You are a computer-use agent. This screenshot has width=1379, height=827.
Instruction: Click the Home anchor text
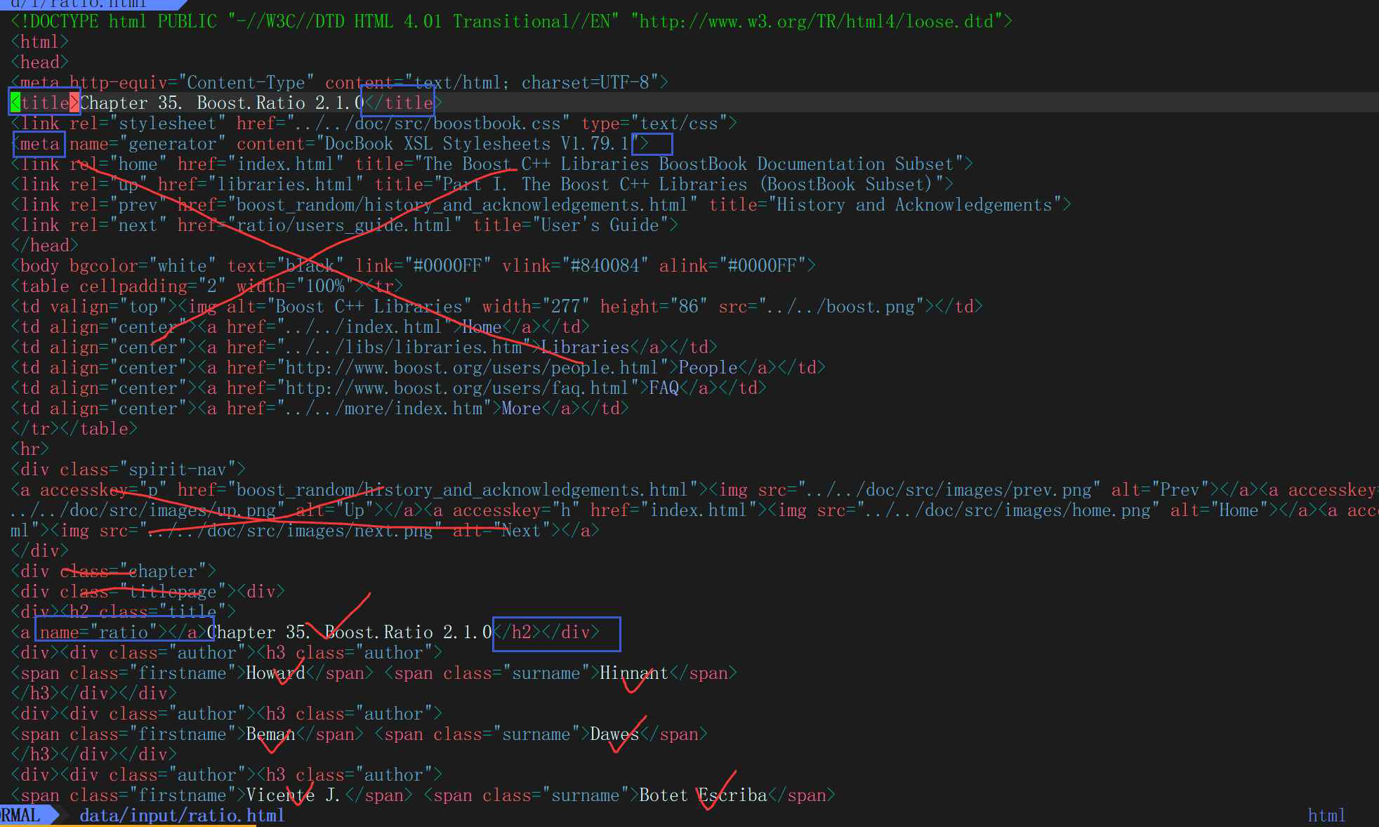(482, 327)
